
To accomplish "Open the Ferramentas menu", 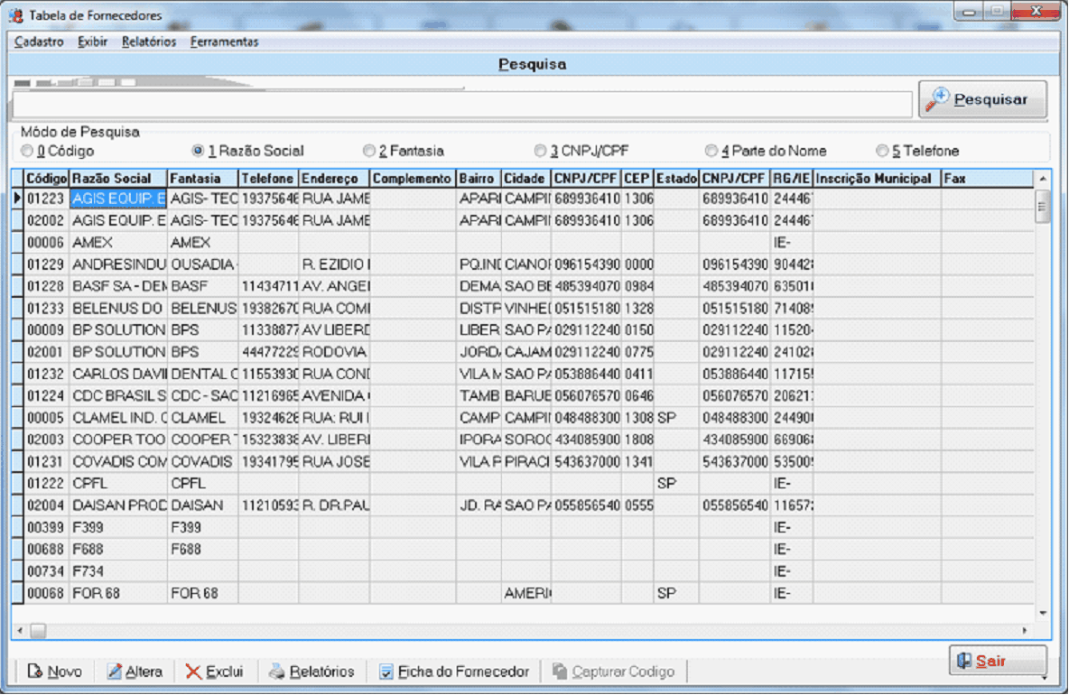I will (x=224, y=42).
